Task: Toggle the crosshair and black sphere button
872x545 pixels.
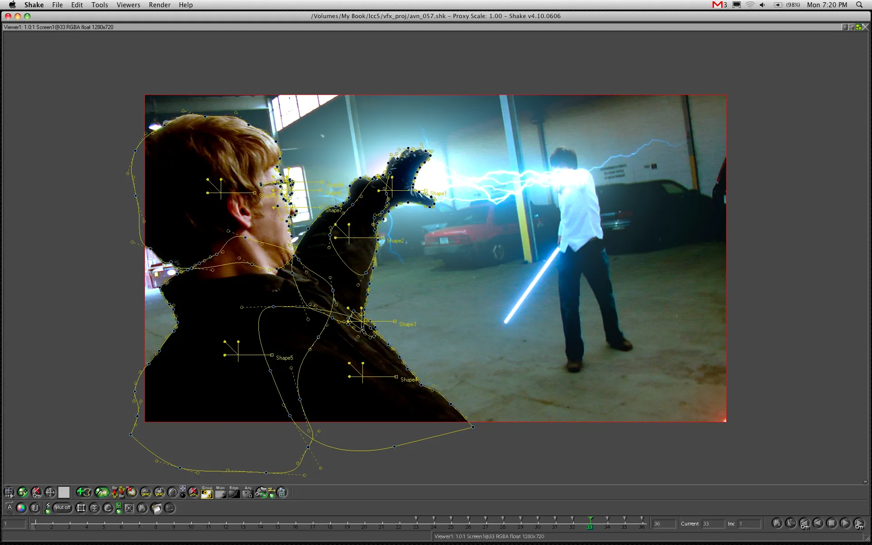Action: coord(183,492)
